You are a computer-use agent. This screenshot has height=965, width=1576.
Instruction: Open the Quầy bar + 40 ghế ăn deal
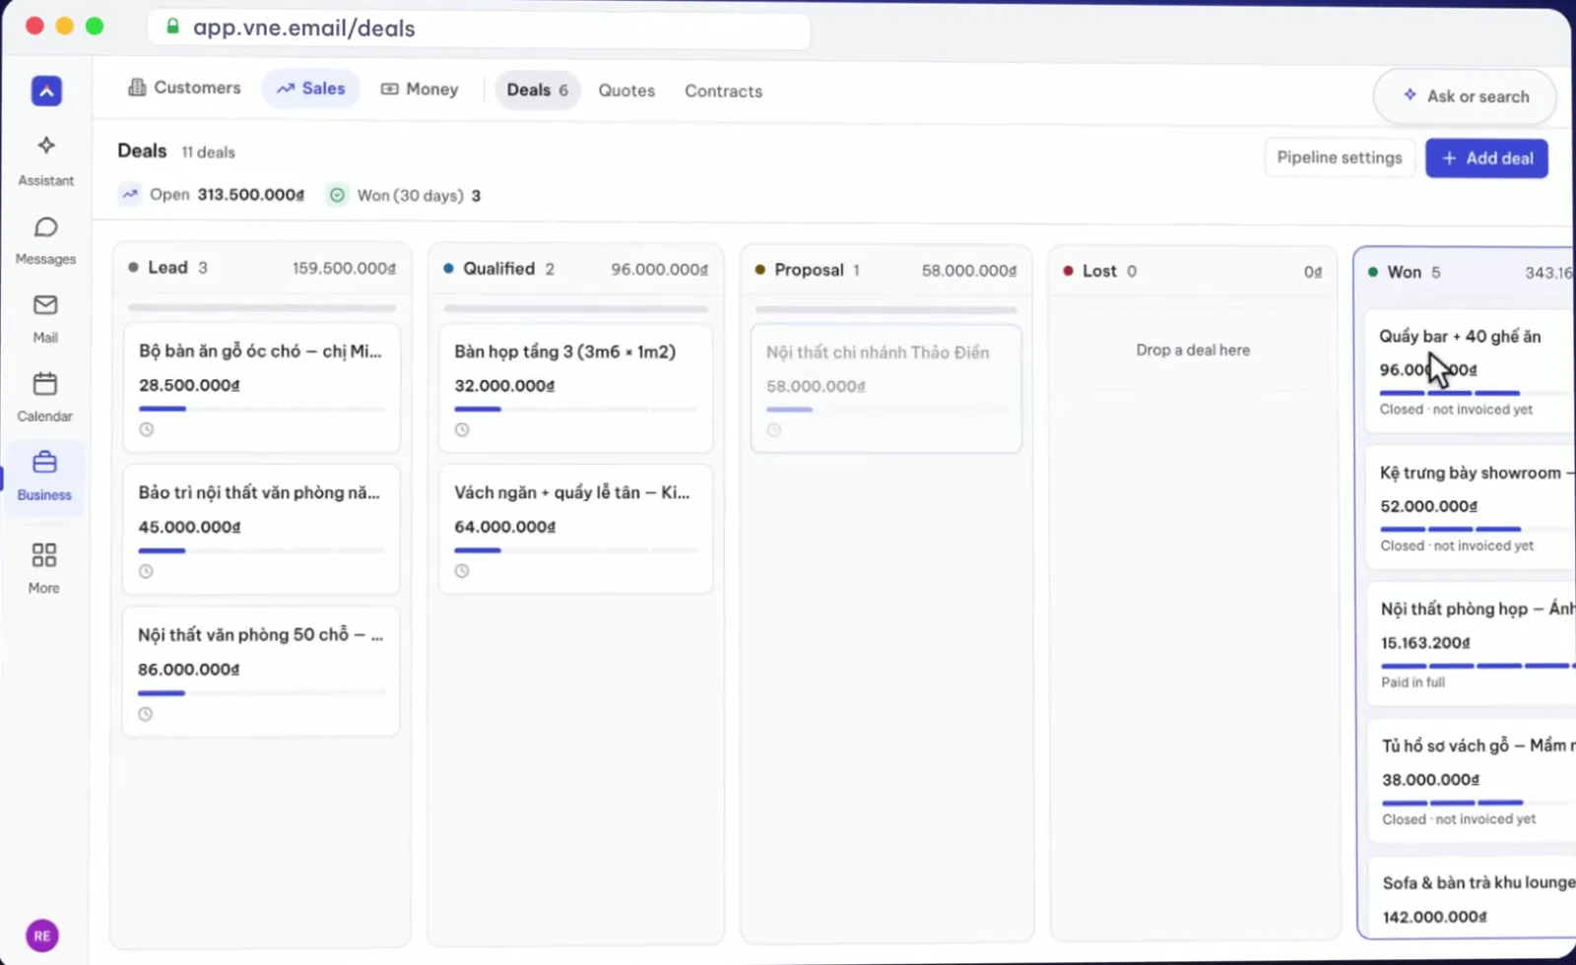click(x=1471, y=371)
